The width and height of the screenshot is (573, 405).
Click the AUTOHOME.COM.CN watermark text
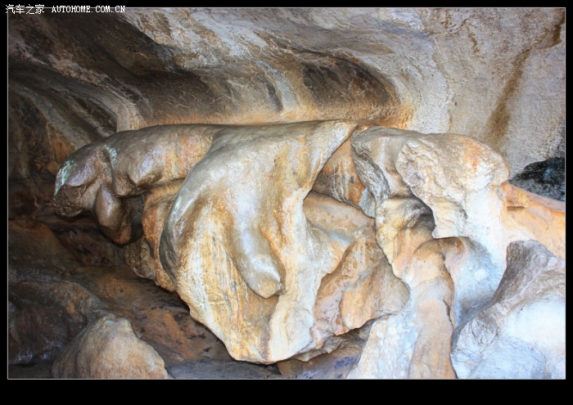click(x=88, y=10)
